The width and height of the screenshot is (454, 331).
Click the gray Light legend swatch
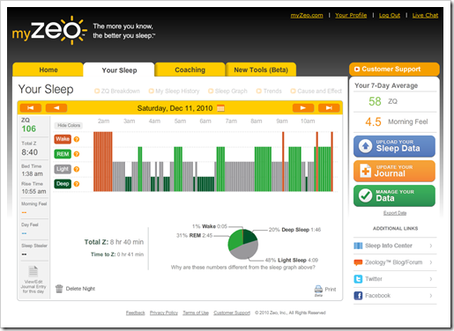63,169
